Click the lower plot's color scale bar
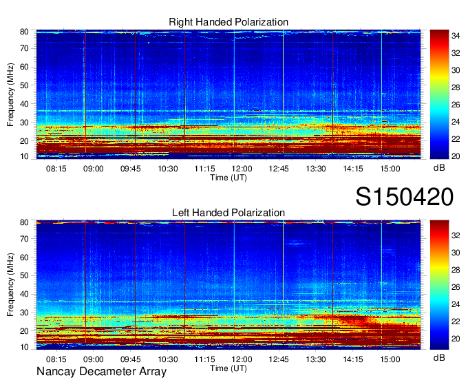 pos(439,285)
